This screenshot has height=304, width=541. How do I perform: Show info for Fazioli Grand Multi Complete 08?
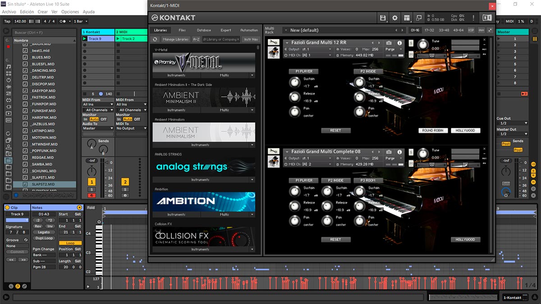pyautogui.click(x=399, y=152)
